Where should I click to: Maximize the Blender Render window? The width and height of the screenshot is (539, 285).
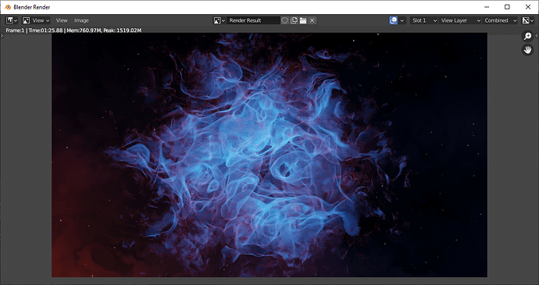(507, 7)
